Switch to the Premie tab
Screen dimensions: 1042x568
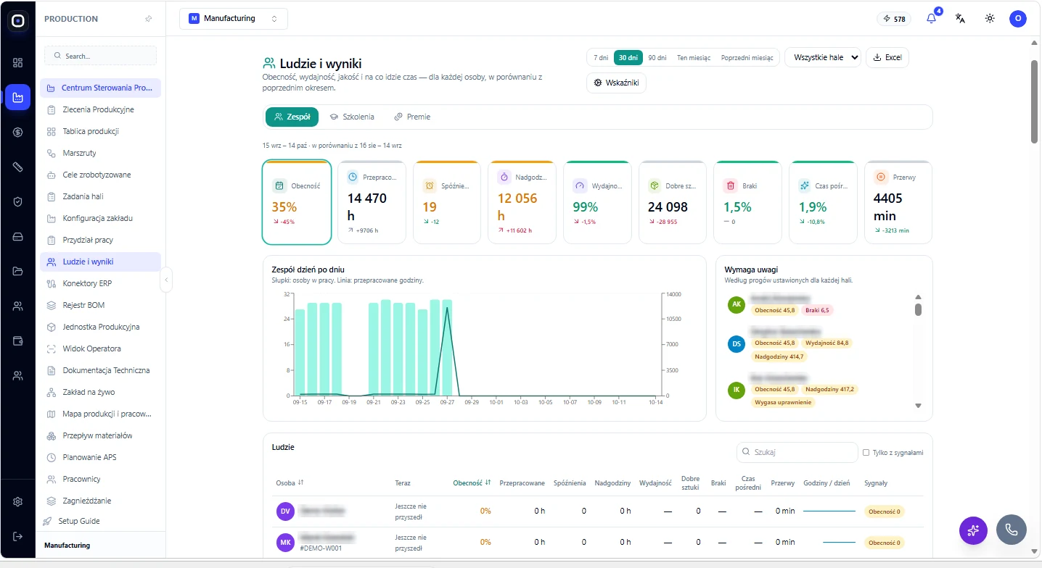point(412,117)
